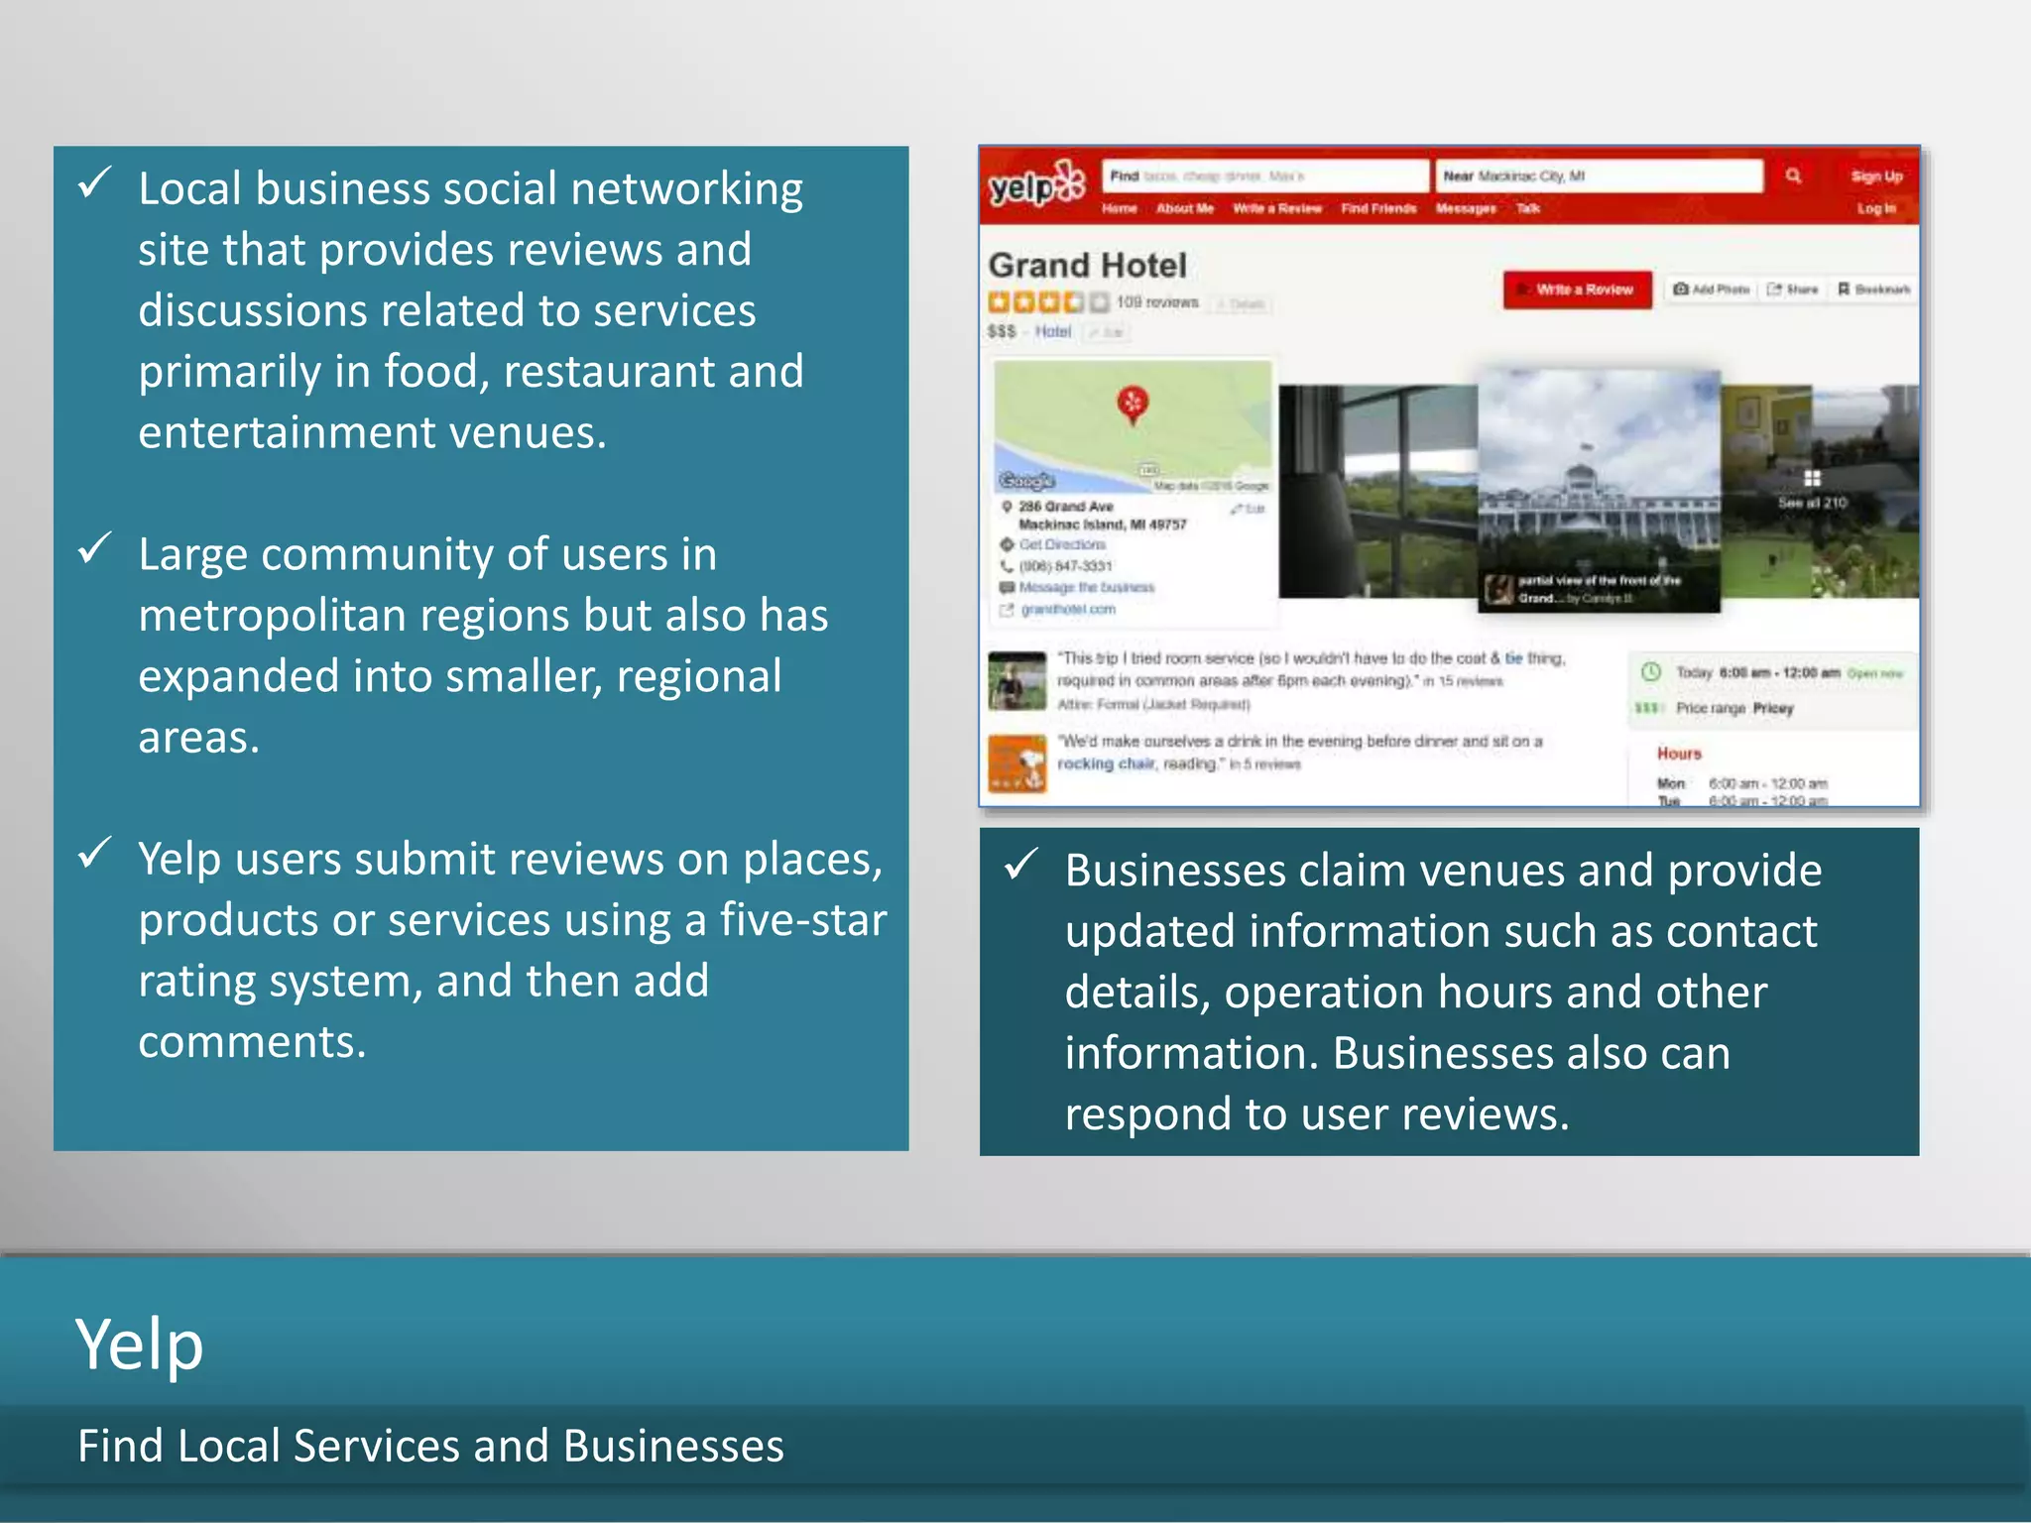
Task: Open the Get Directions link
Action: 1062,544
